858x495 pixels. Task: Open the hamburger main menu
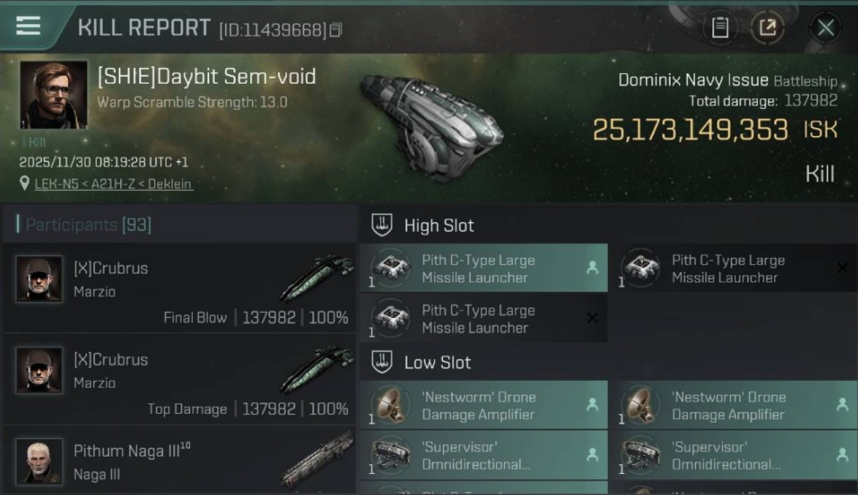pos(28,26)
